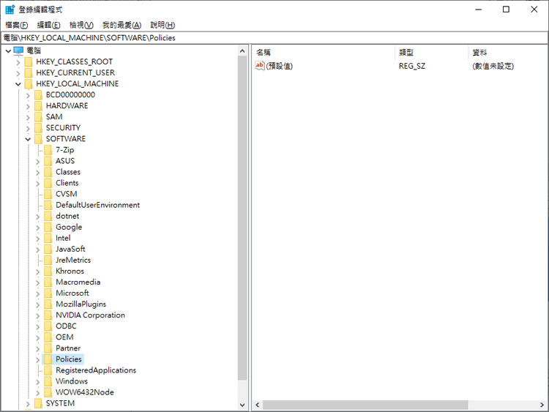Open the 說明(H) menu
The image size is (549, 412).
tap(163, 25)
